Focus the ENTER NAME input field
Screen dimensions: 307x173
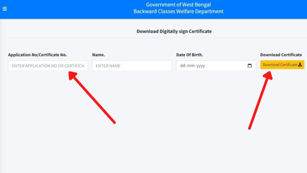pyautogui.click(x=132, y=66)
